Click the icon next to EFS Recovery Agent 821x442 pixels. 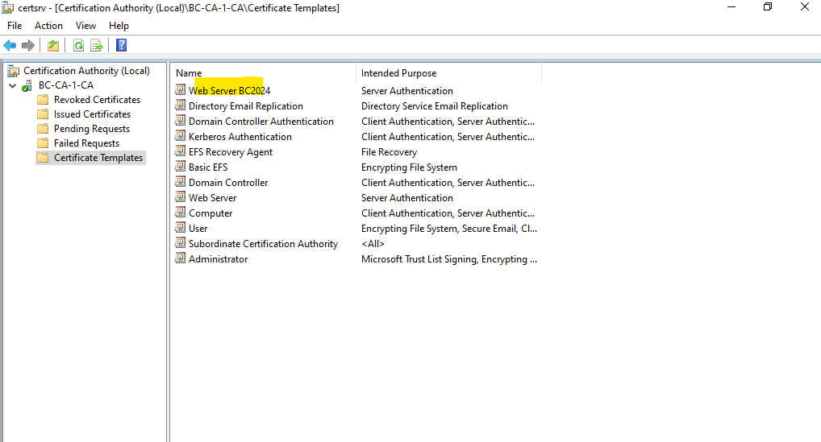[180, 151]
